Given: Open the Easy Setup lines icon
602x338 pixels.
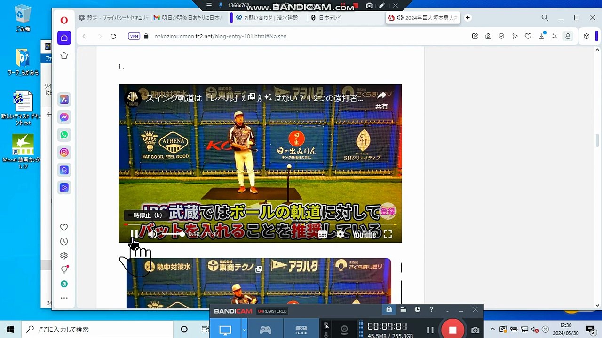Looking at the screenshot, I should point(554,36).
